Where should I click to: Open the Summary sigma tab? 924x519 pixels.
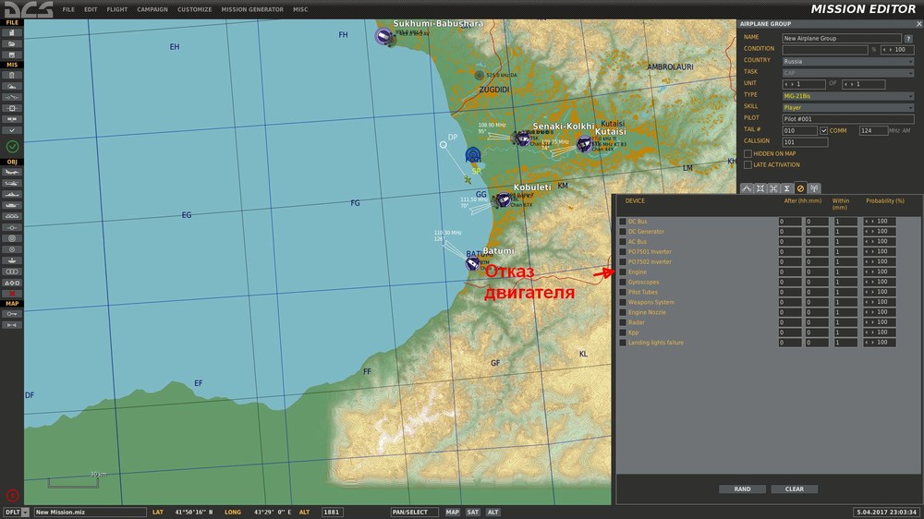786,188
